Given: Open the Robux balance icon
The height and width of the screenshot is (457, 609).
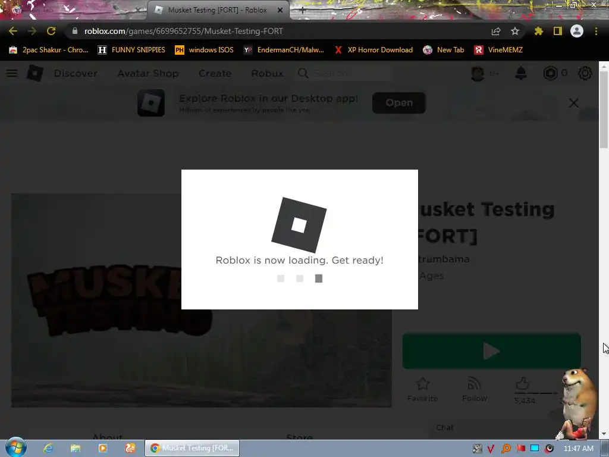Looking at the screenshot, I should click(550, 73).
